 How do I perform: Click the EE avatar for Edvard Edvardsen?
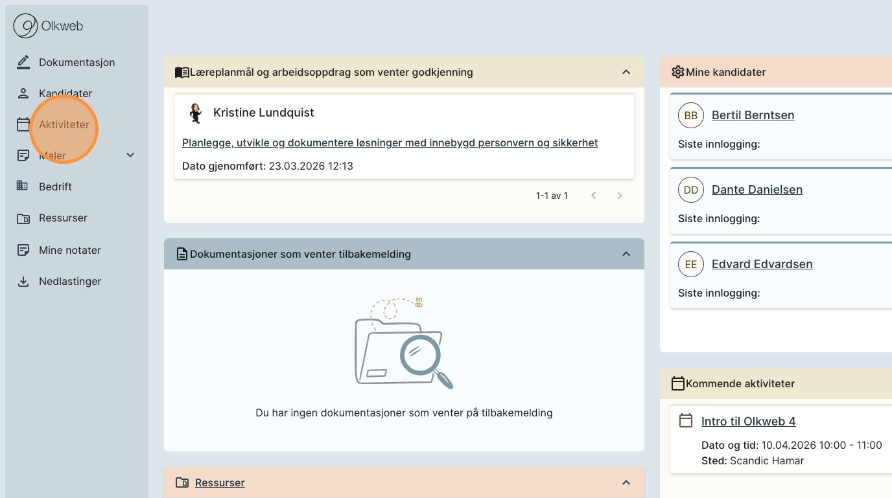tap(690, 264)
